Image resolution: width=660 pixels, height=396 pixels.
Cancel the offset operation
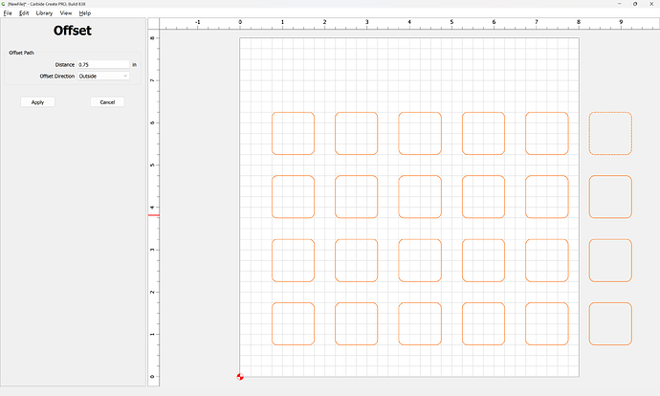(107, 102)
